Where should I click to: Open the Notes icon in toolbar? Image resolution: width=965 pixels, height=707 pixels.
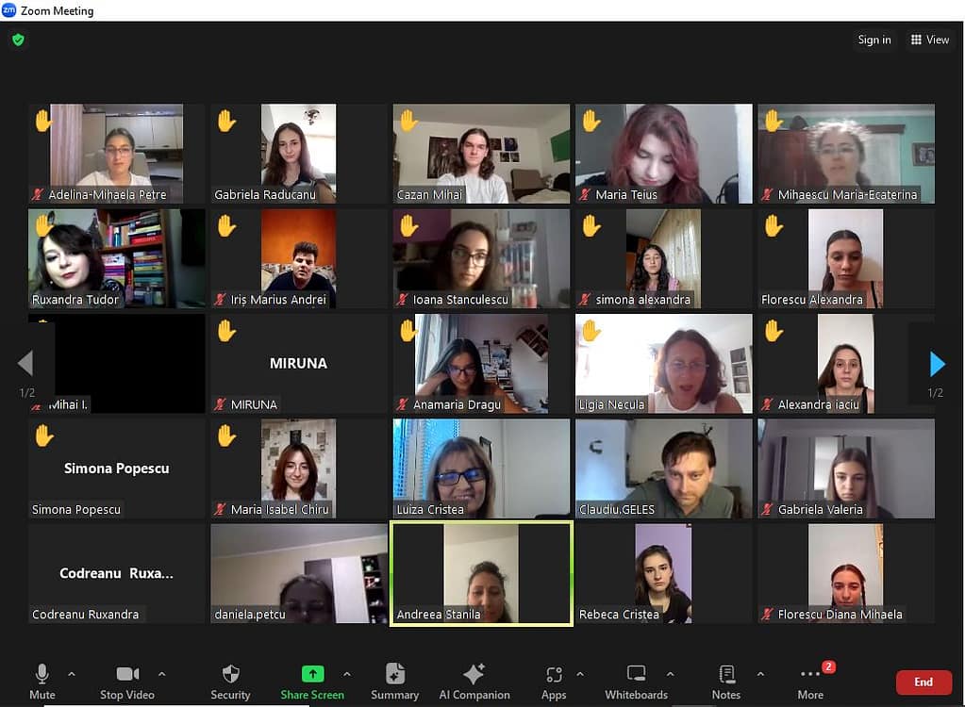coord(727,674)
